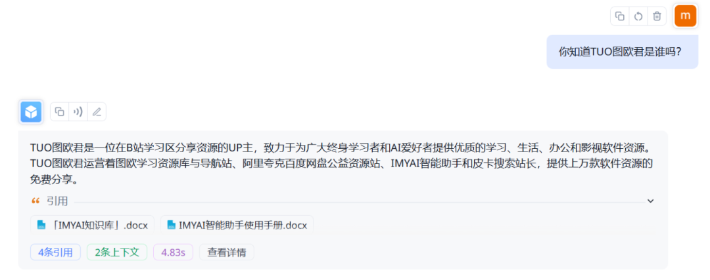Open the 「IMYAI知识库」.docx reference file
710x280 pixels.
coord(93,224)
